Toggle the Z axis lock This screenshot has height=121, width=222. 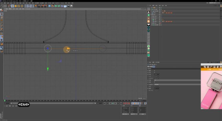point(32,6)
